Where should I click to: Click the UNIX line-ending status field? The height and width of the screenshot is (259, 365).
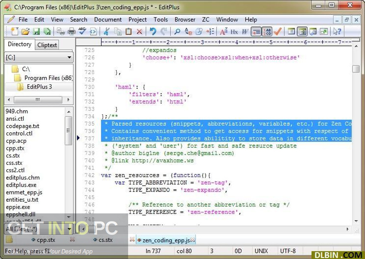click(x=261, y=251)
